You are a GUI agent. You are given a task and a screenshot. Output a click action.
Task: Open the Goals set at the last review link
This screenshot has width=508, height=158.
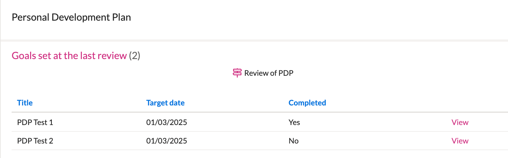click(69, 55)
